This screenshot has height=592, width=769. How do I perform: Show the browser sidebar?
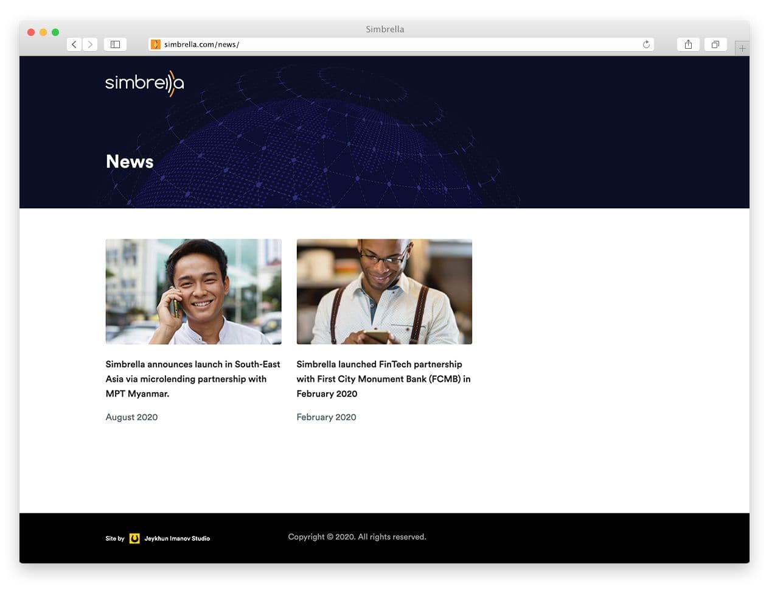[x=115, y=44]
